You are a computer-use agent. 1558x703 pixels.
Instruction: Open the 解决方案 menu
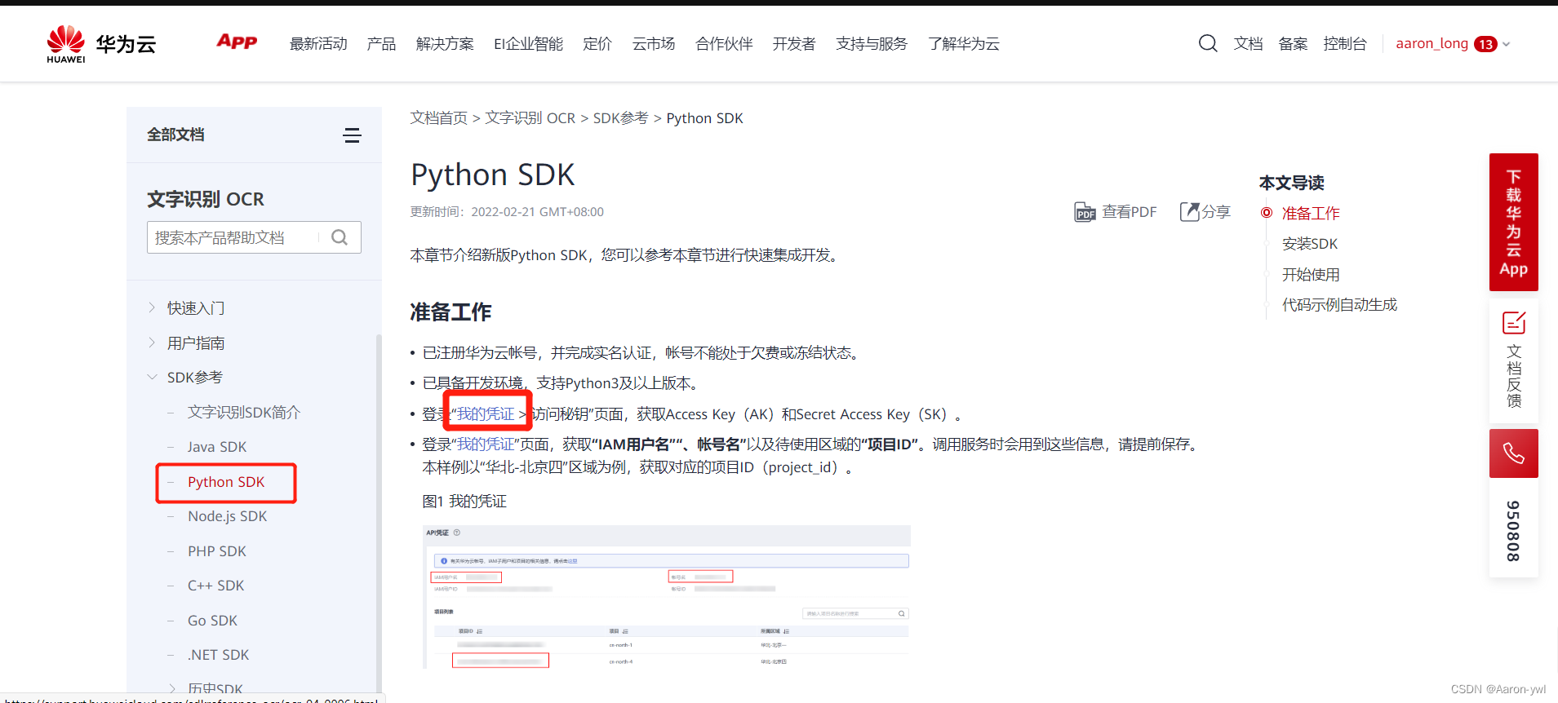point(445,44)
